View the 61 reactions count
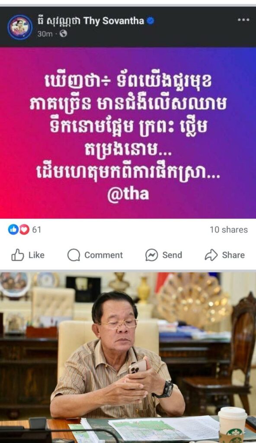Image resolution: width=256 pixels, height=443 pixels. point(36,229)
